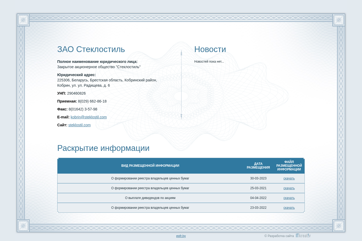Image resolution: width=362 pixels, height=241 pixels.
Task: Select reception phone 8(029) 662-86-18
Action: tap(92, 101)
